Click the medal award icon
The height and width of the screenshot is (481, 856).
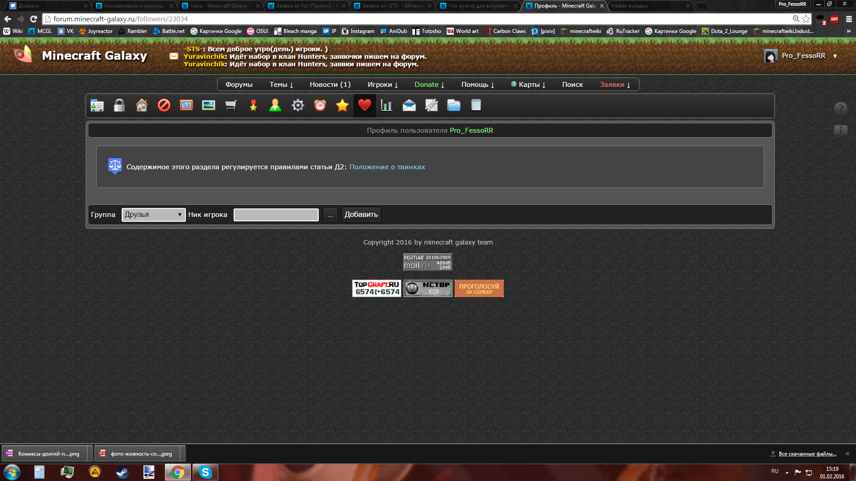pyautogui.click(x=253, y=106)
